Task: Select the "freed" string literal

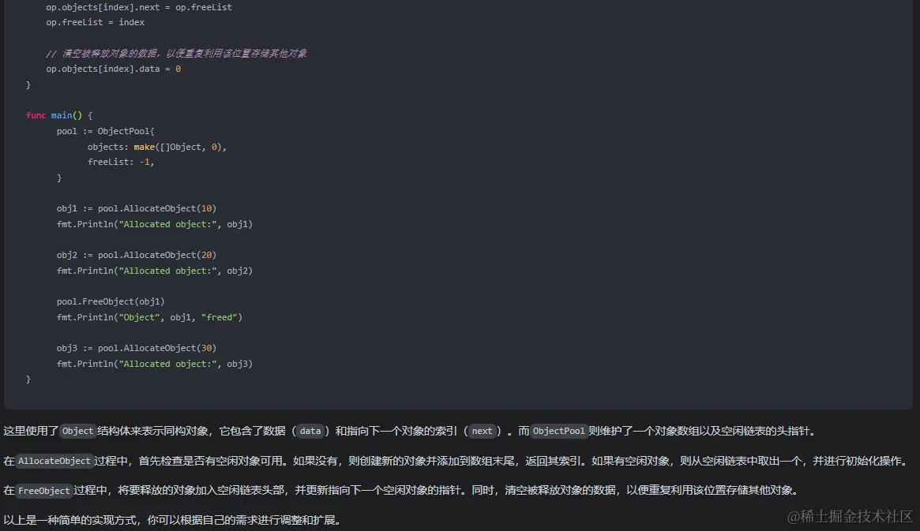Action: (x=220, y=316)
